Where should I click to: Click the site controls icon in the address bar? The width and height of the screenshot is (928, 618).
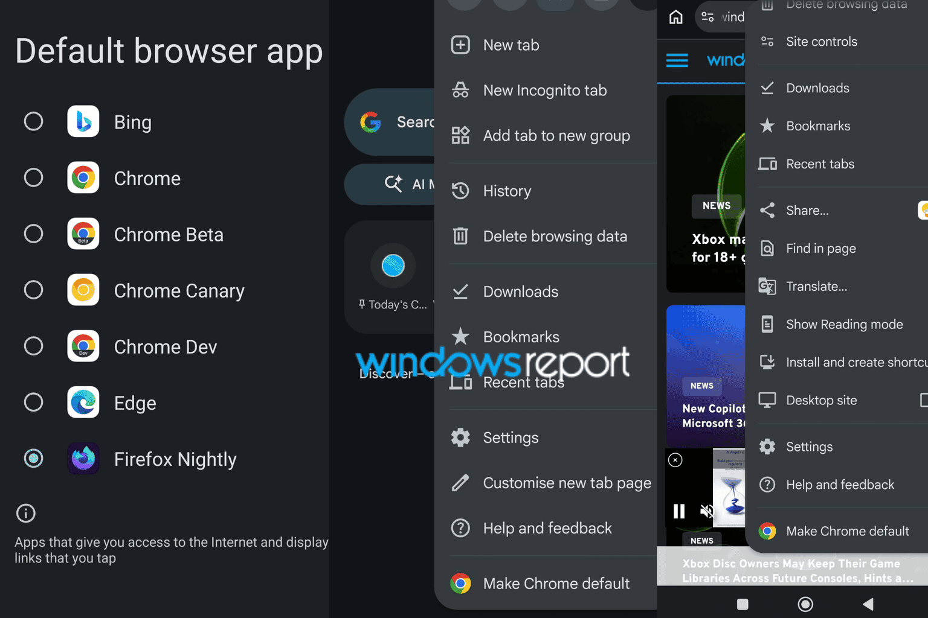(707, 17)
